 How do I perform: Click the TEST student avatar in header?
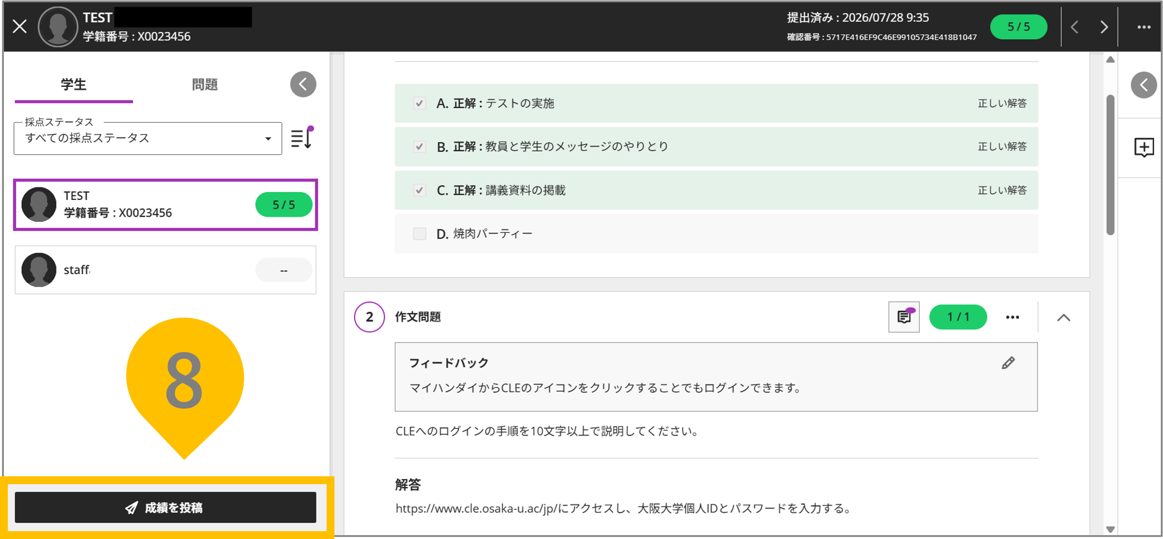click(x=57, y=27)
